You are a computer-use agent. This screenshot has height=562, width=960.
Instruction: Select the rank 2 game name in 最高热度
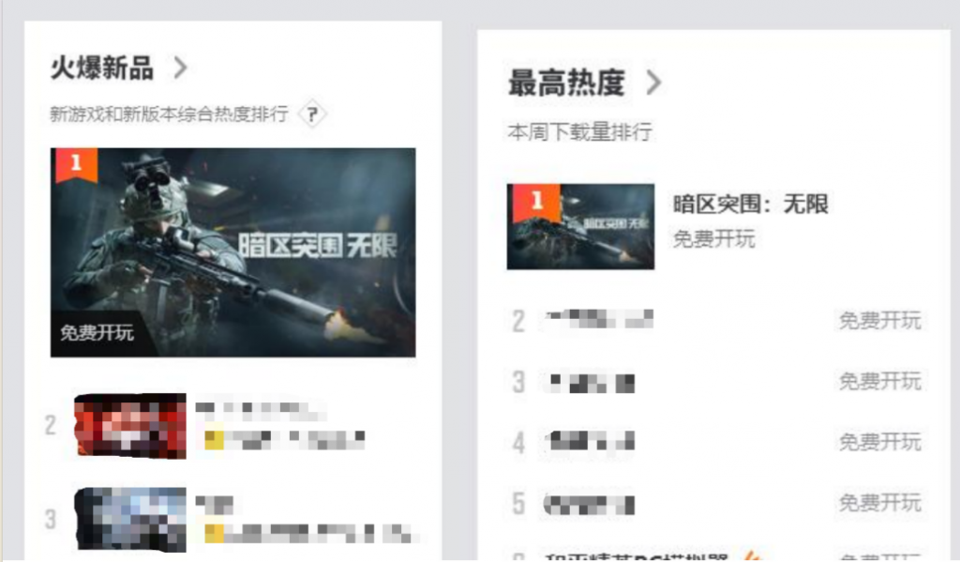point(599,319)
